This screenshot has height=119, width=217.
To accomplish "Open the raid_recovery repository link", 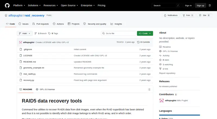I will [x=34, y=15].
